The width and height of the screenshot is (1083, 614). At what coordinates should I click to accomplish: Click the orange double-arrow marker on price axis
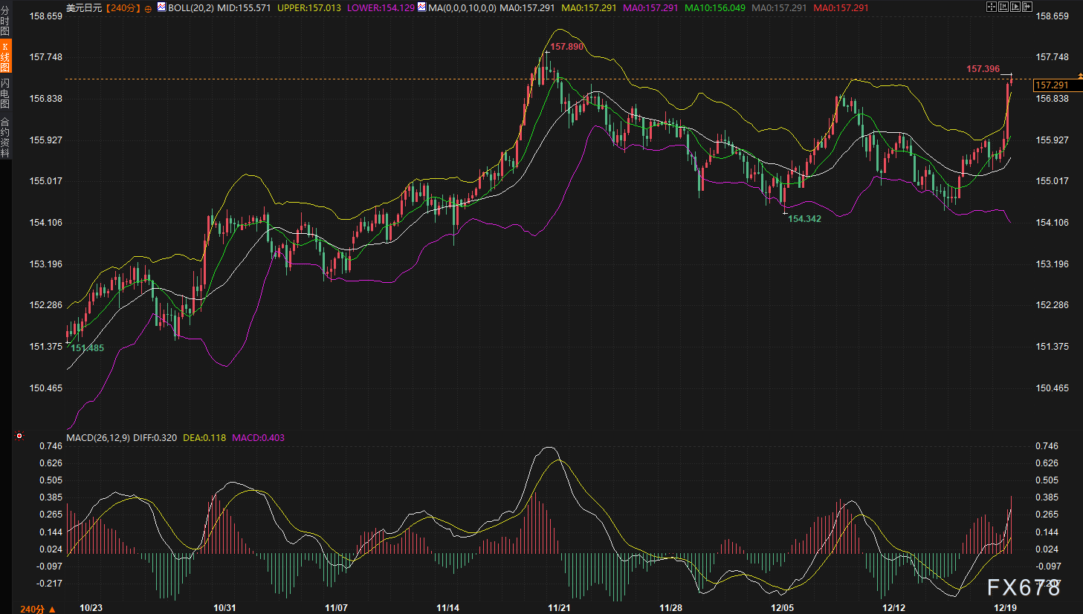click(x=1080, y=76)
